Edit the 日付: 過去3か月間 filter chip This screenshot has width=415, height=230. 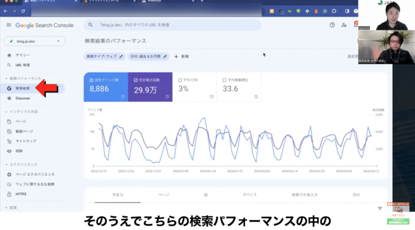pyautogui.click(x=149, y=57)
